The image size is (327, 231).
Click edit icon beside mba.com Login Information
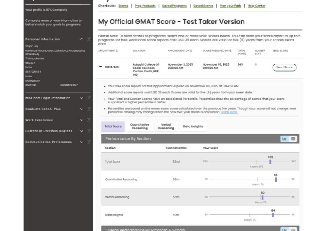(x=89, y=98)
